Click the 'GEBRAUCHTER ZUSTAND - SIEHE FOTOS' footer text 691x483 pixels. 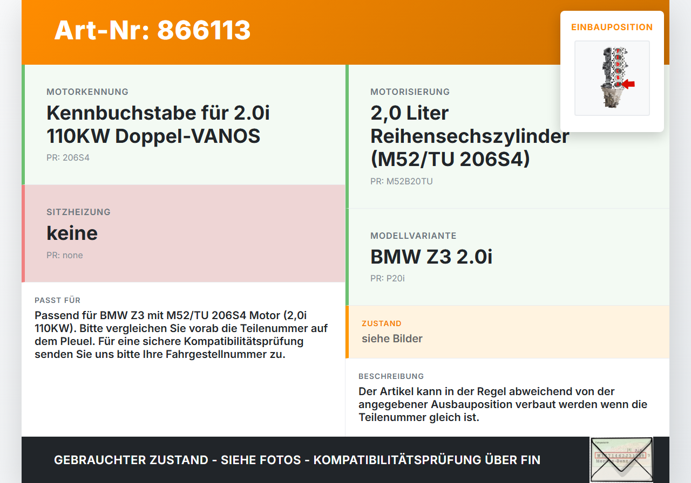click(297, 460)
